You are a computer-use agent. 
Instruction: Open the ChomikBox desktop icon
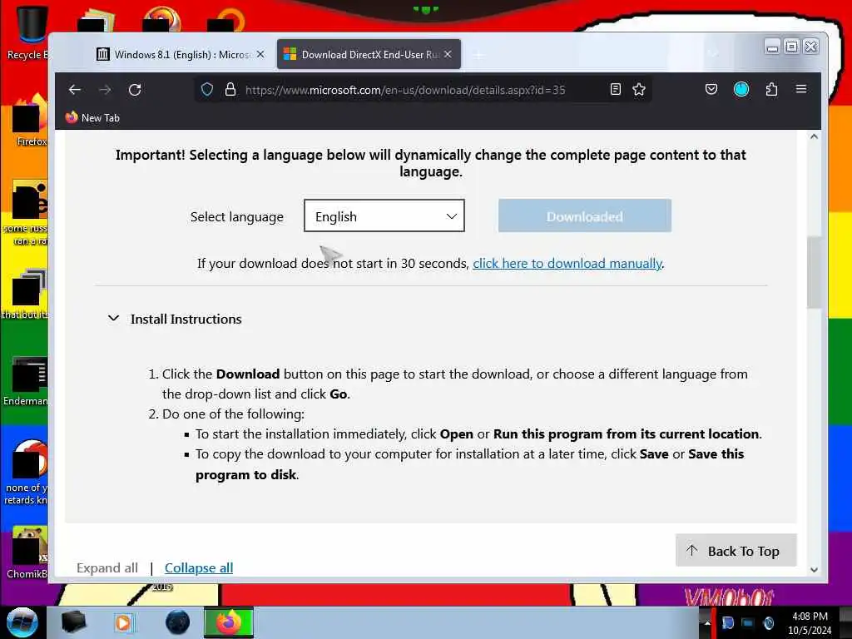coord(27,552)
